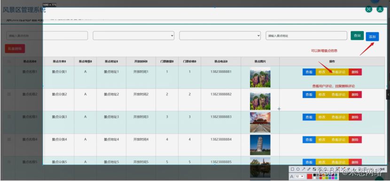Select the text tool in screenshot toolbar
The width and height of the screenshot is (390, 181).
click(320, 169)
